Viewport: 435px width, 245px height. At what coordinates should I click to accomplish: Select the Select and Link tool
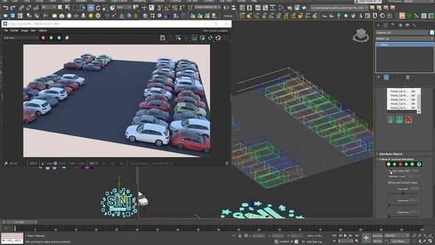coord(21,7)
